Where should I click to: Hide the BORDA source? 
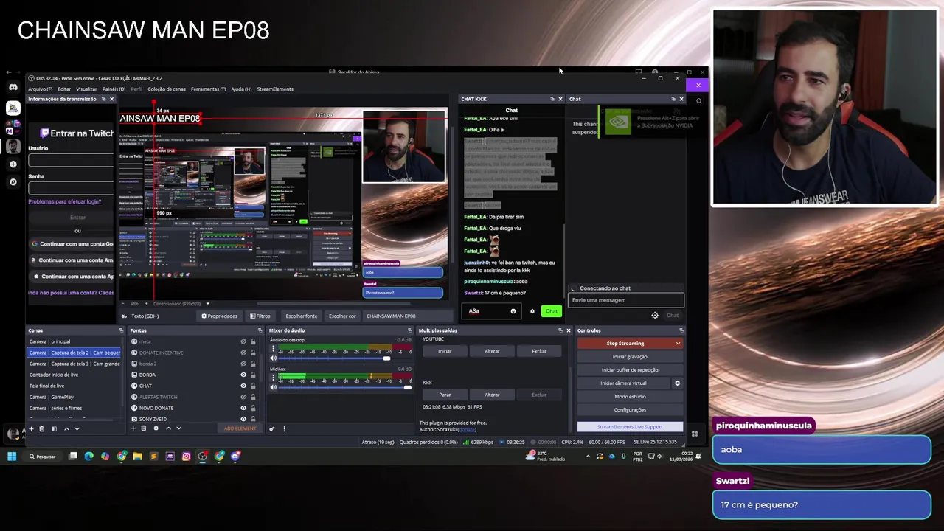(243, 375)
